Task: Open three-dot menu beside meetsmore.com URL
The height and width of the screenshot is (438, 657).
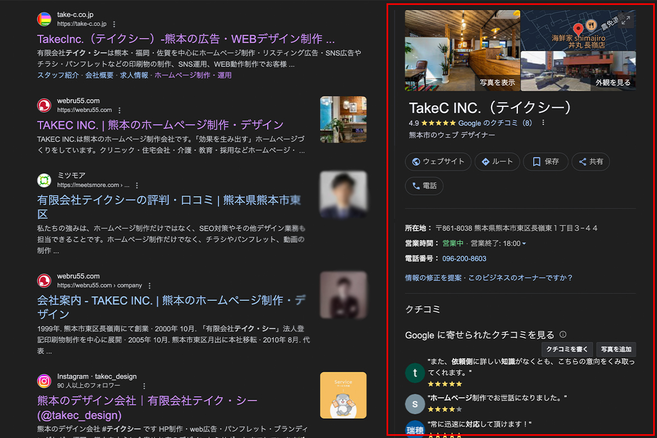Action: click(137, 185)
